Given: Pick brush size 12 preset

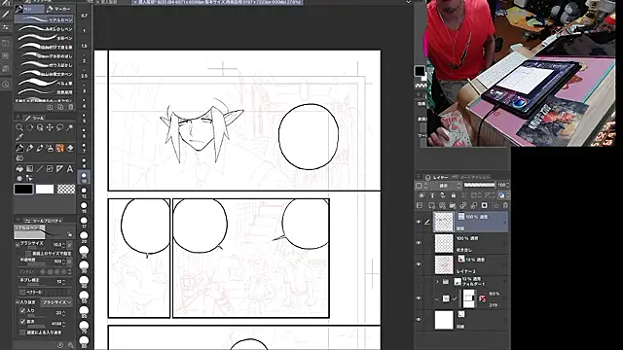Looking at the screenshot, I should [84, 192].
